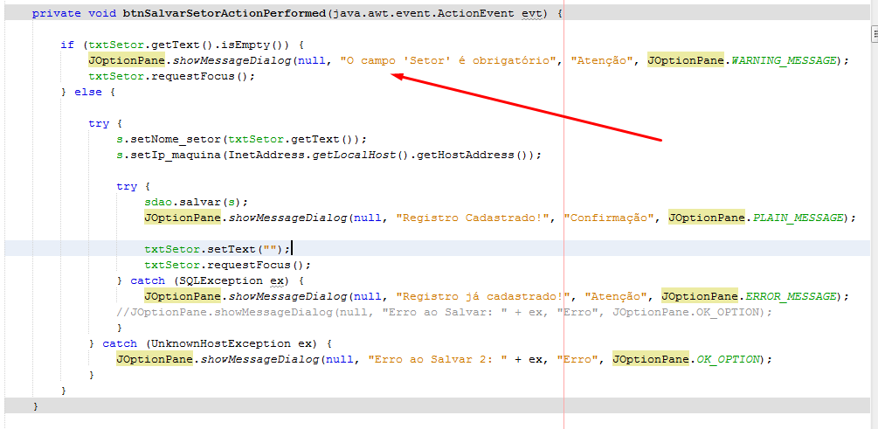
Task: Click the string "Registro Cadastrado!"
Action: click(x=472, y=218)
